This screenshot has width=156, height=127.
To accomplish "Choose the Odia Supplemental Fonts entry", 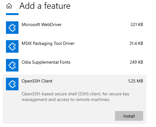I will (x=46, y=62).
